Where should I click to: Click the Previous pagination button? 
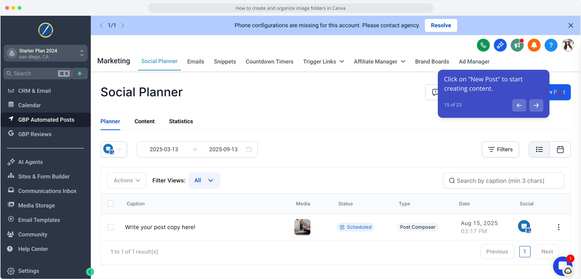coord(497,252)
